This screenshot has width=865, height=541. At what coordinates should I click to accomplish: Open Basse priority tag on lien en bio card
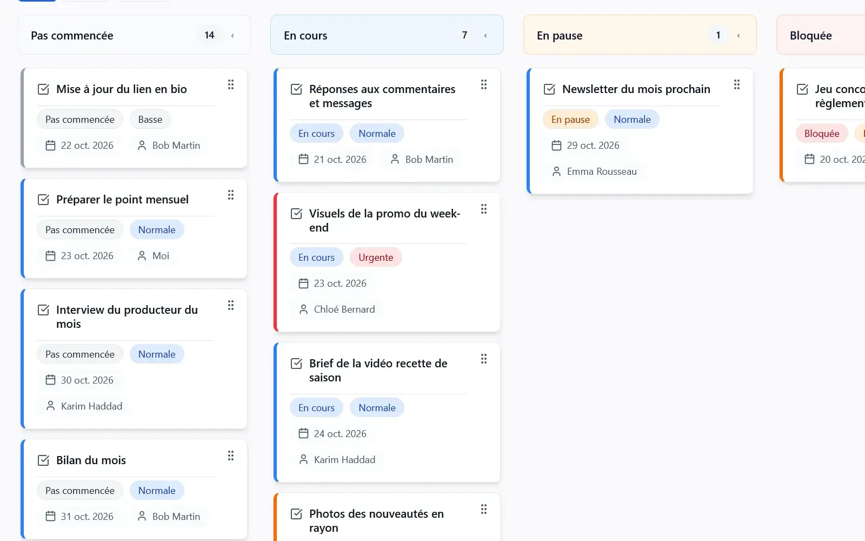150,120
